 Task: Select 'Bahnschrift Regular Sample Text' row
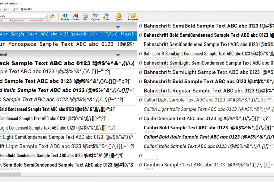(206, 92)
